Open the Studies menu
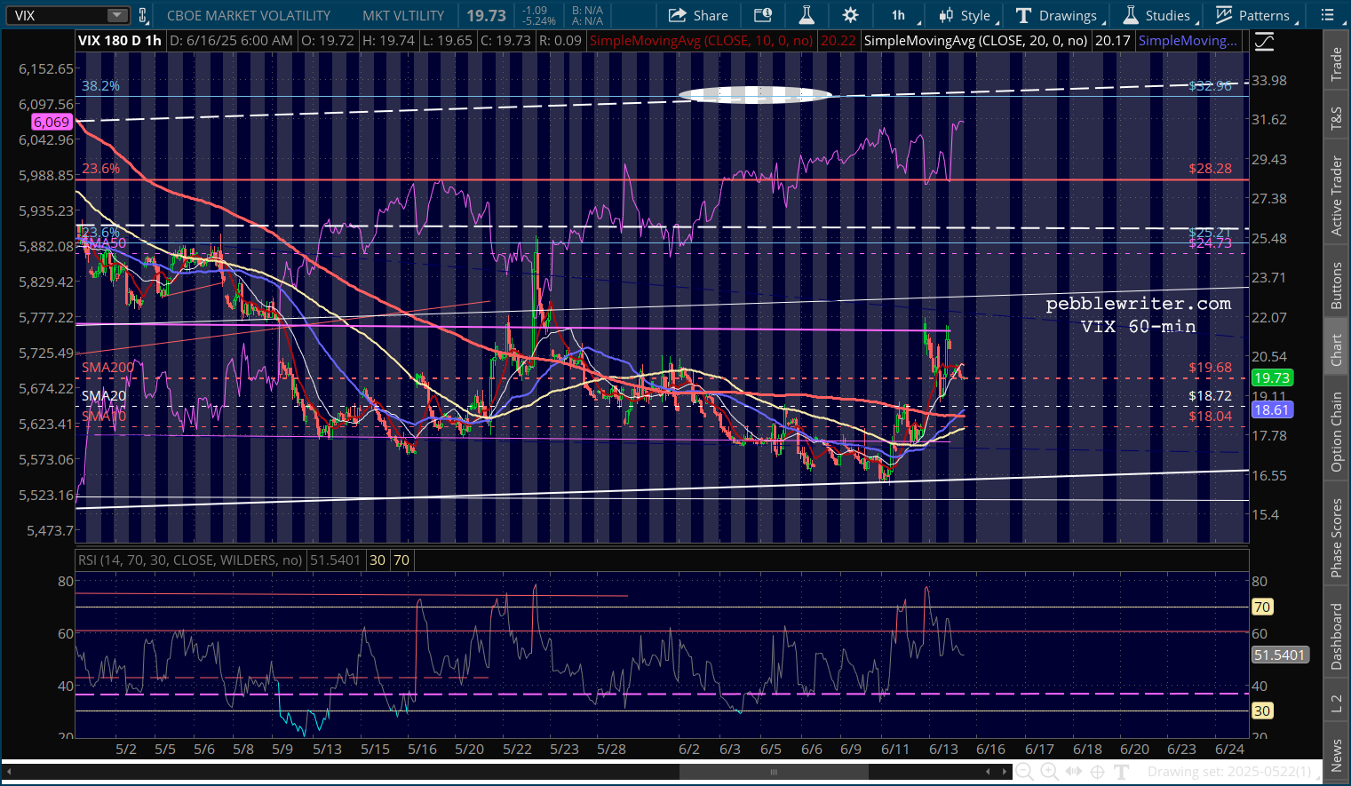1351x786 pixels. tap(1157, 15)
